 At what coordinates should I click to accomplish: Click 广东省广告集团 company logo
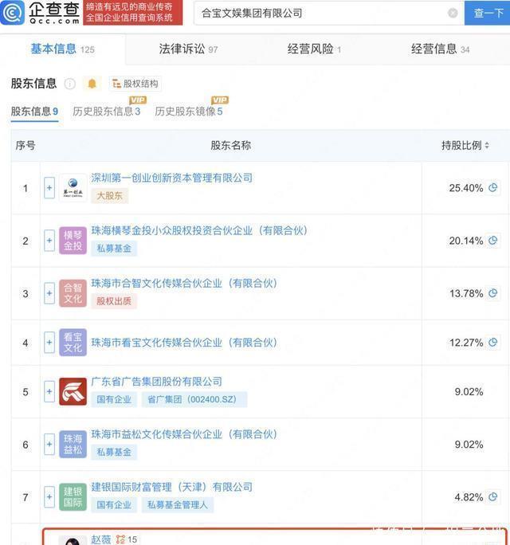(x=73, y=392)
